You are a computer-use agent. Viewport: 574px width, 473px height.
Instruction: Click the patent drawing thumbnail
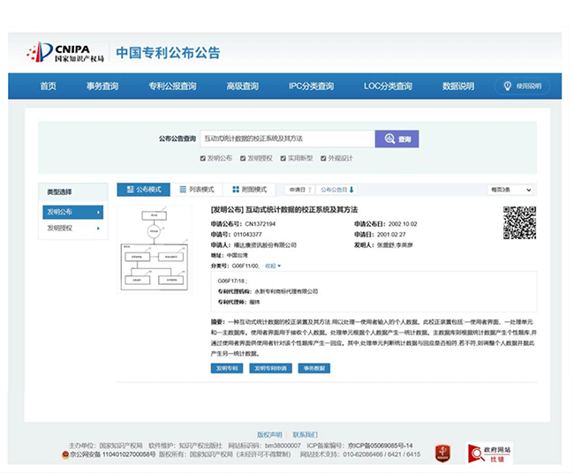click(155, 245)
